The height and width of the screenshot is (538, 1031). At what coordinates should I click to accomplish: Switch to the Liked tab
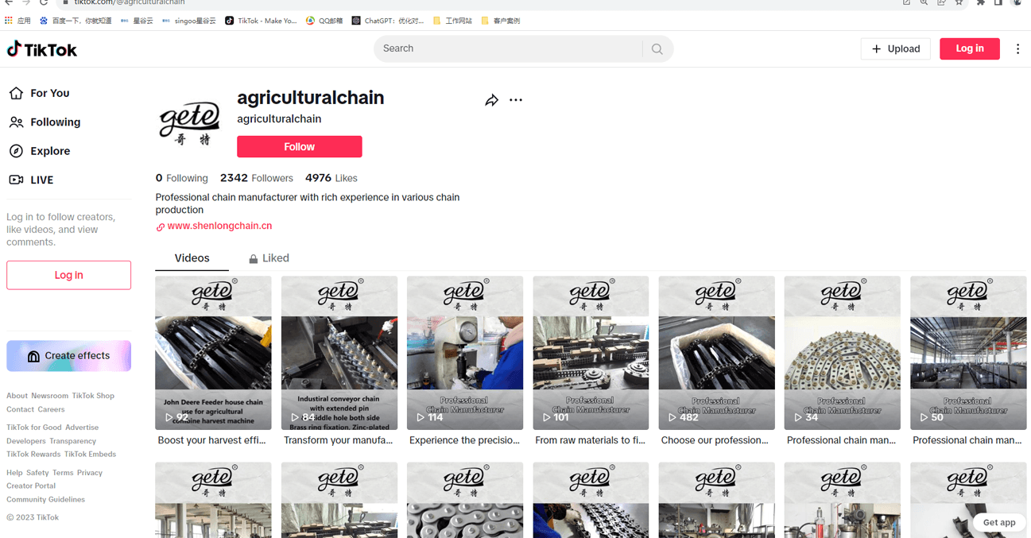(269, 258)
